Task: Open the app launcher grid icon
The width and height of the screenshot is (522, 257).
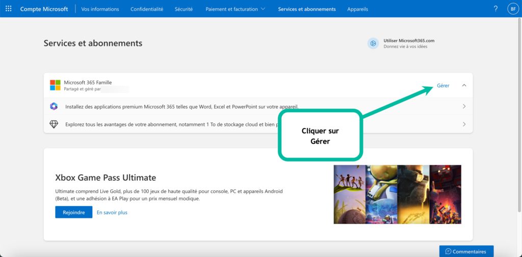Action: tap(8, 9)
